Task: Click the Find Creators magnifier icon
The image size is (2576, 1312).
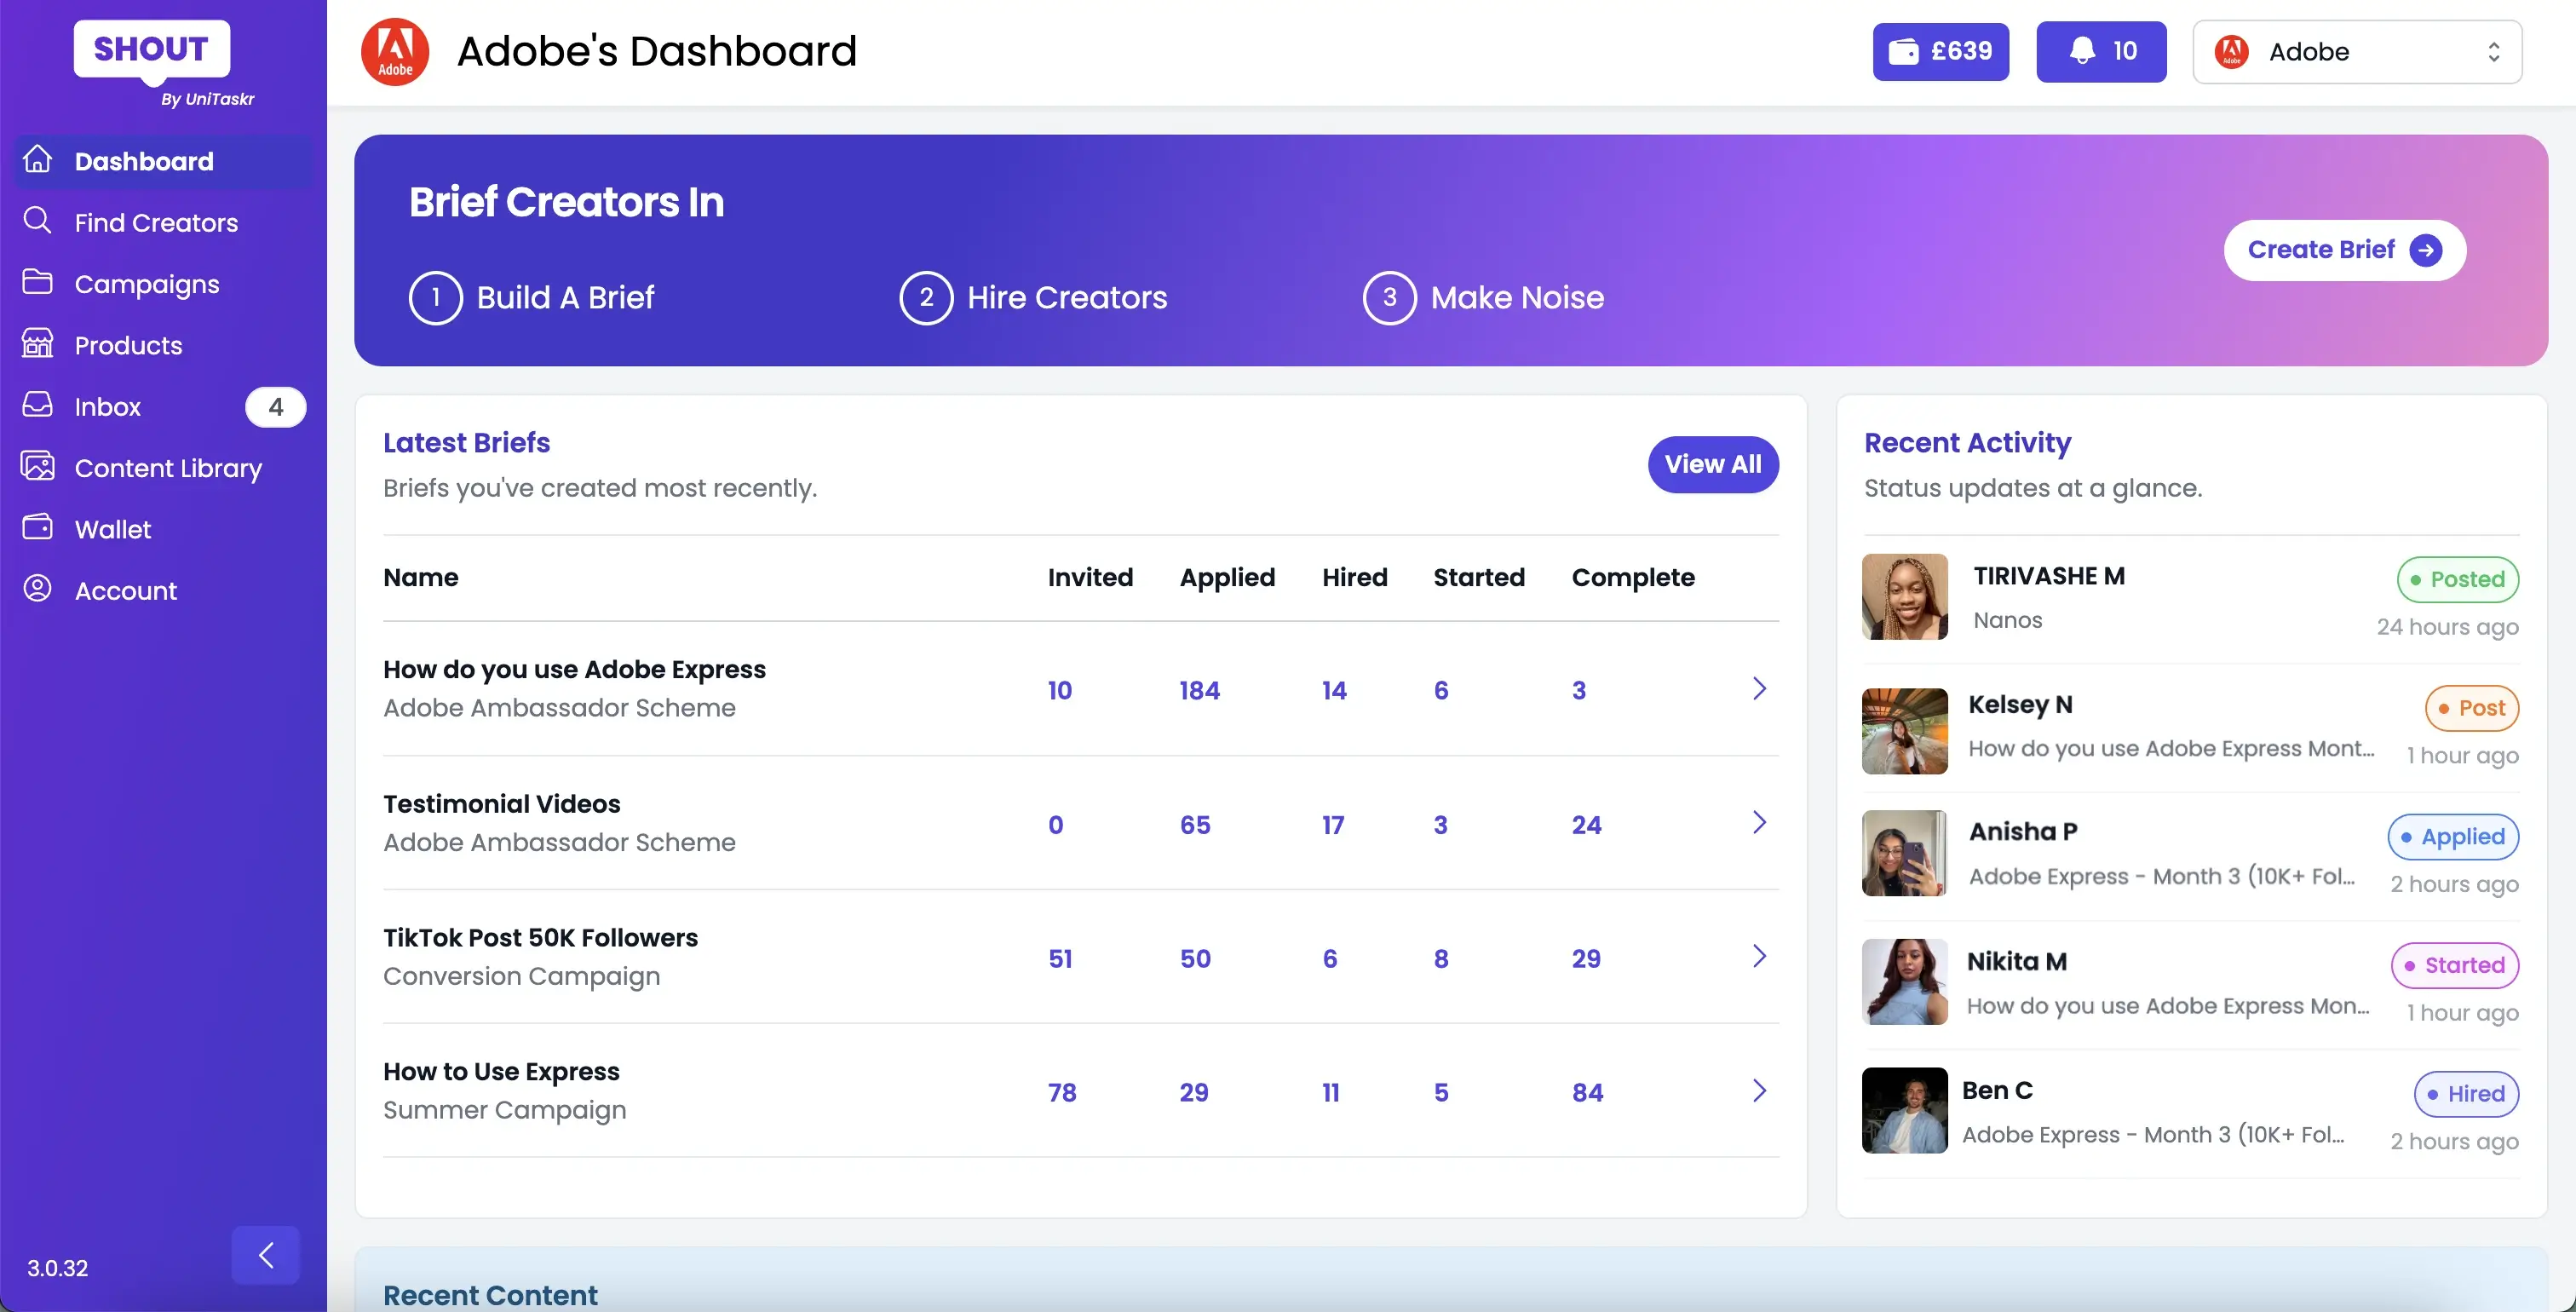Action: (37, 221)
